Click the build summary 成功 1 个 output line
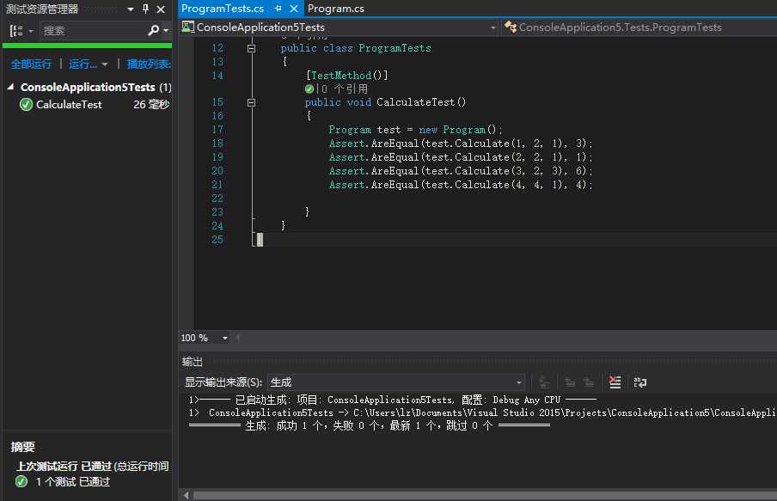The image size is (777, 501). coord(370,425)
